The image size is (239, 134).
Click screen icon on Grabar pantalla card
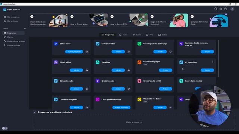170,52
